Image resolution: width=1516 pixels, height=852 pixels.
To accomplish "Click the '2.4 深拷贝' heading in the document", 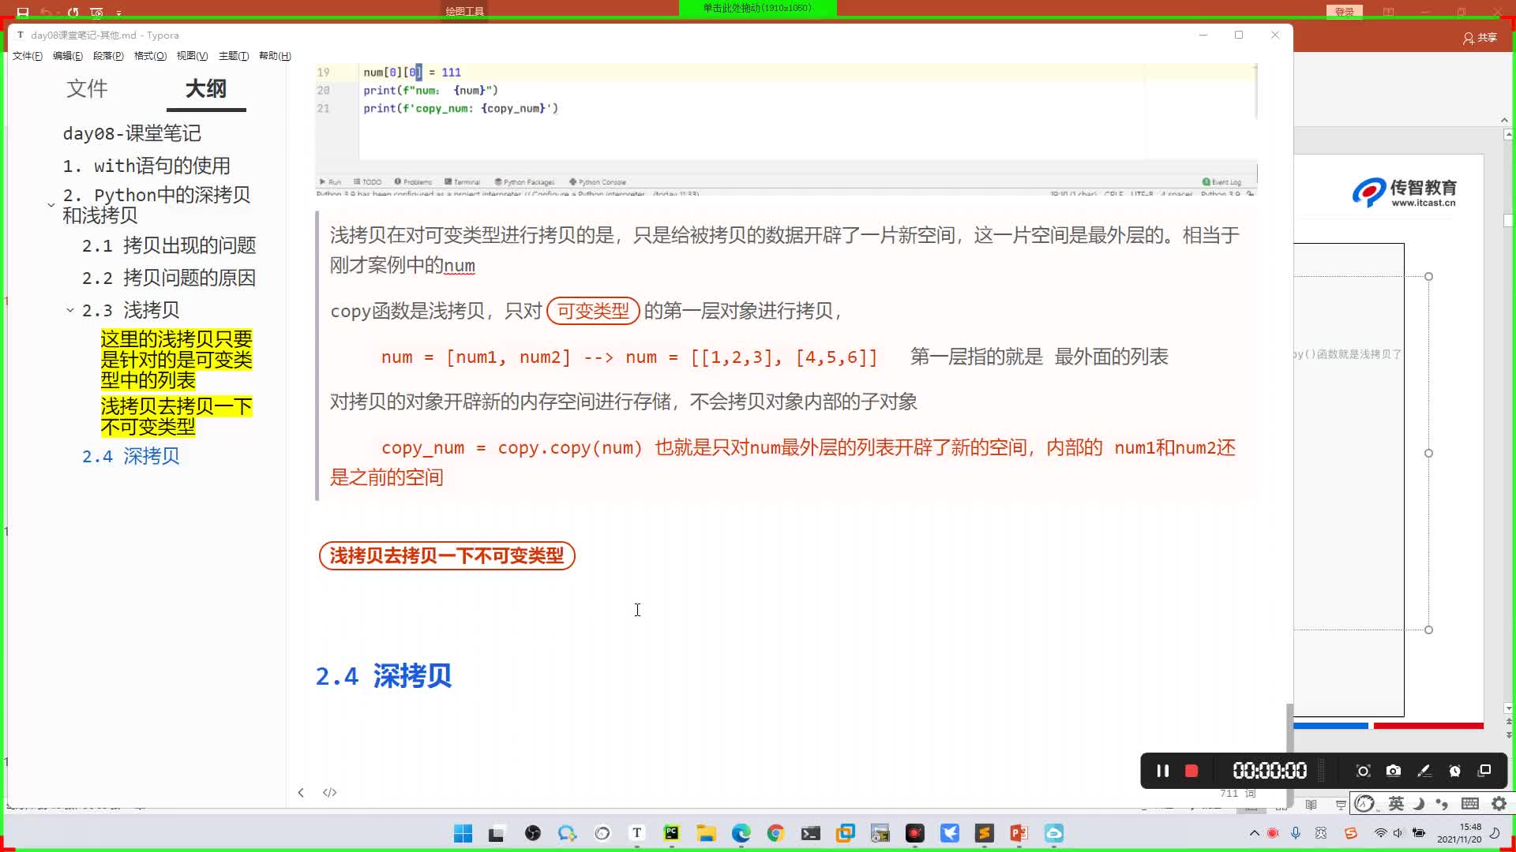I will tap(384, 676).
